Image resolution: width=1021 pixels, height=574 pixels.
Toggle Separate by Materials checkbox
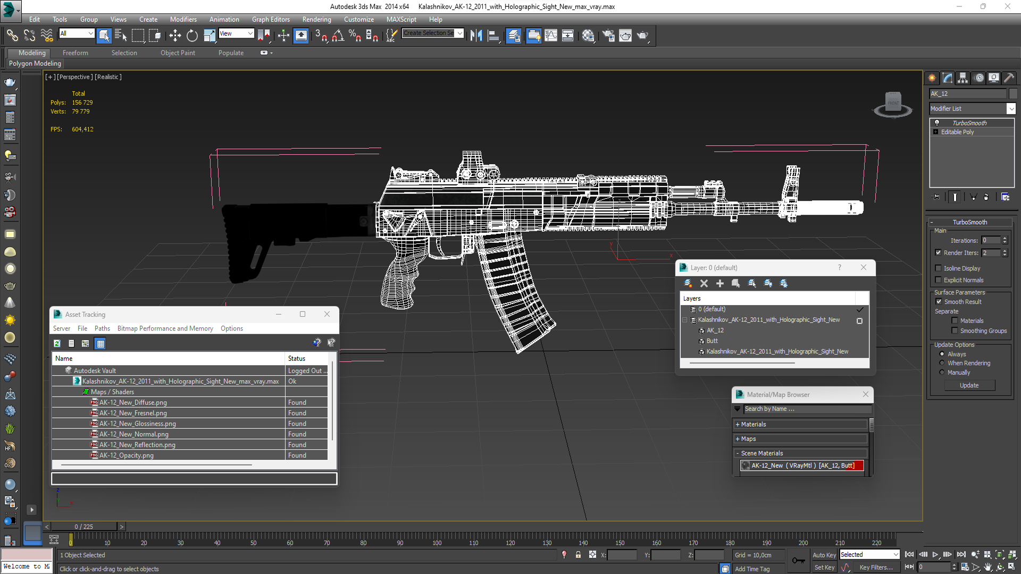[x=955, y=320]
